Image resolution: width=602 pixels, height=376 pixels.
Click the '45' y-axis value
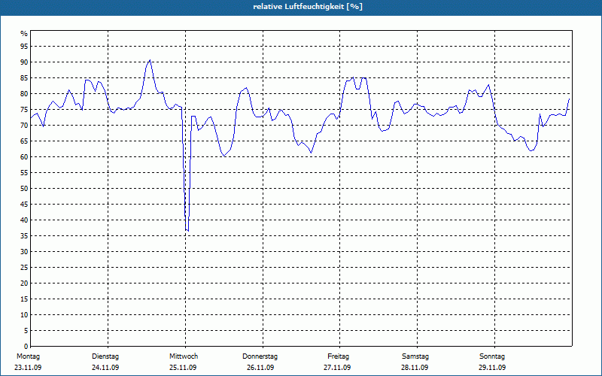(x=24, y=204)
